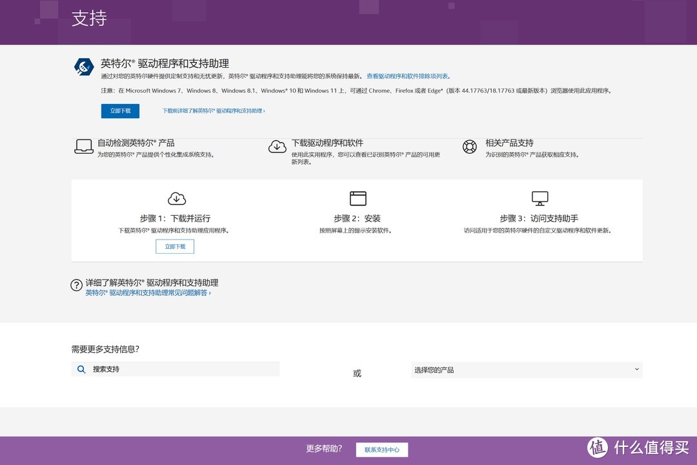The width and height of the screenshot is (697, 465).
Task: Click the question mark help icon
Action: (76, 285)
